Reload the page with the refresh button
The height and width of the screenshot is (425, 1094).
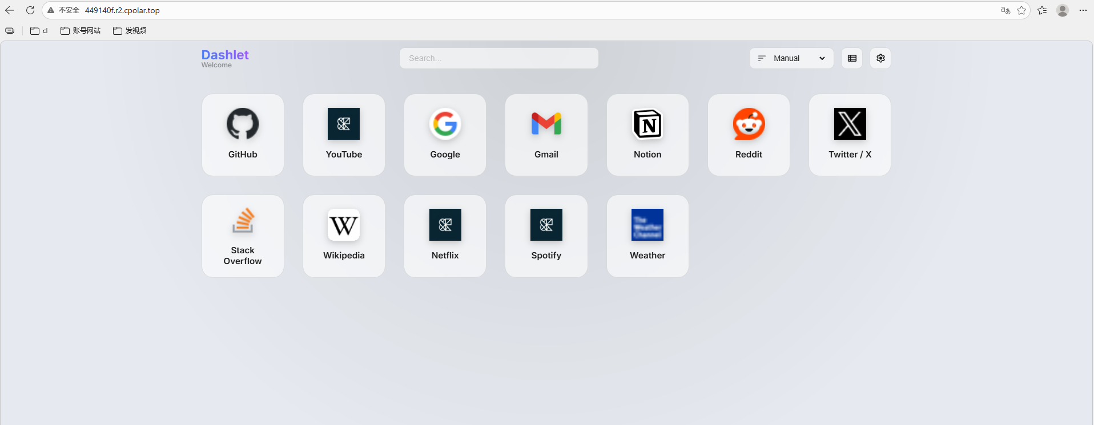(30, 10)
